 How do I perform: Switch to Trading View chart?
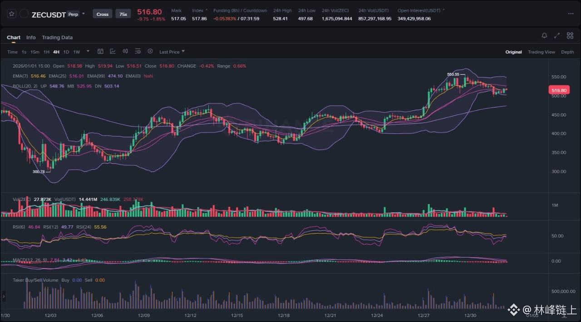point(542,52)
